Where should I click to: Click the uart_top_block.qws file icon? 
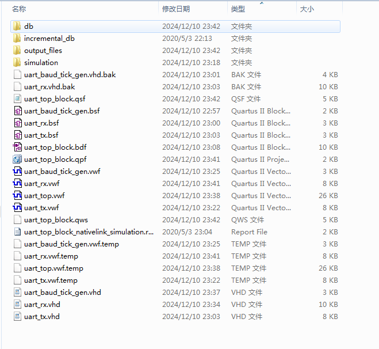17,220
